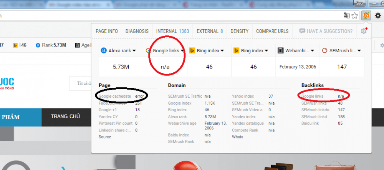Image resolution: width=384 pixels, height=170 pixels.
Task: Click Google links row under Backlinks
Action: (323, 97)
